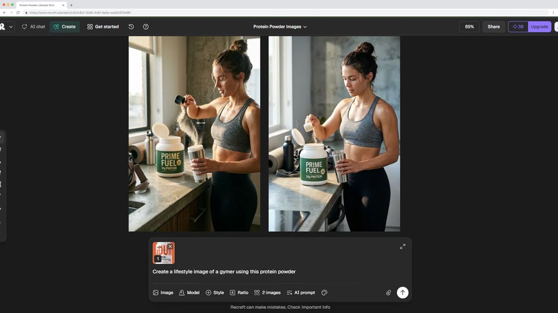Close the Protein Powder Lifestyle Shot tab
Viewport: 558px width, 313px height.
(63, 5)
